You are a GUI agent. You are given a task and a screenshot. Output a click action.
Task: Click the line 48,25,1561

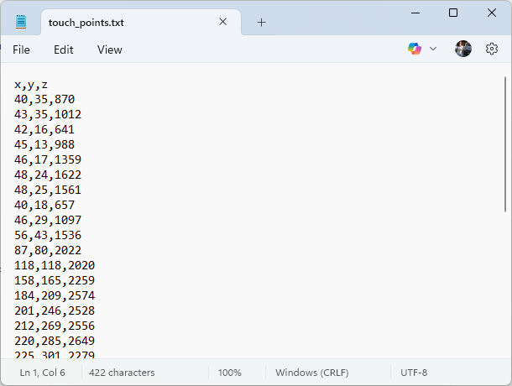click(x=48, y=190)
